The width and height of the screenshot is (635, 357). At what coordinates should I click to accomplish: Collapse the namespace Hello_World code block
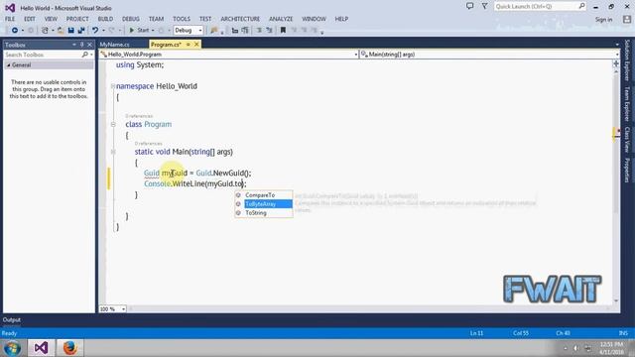pos(113,86)
